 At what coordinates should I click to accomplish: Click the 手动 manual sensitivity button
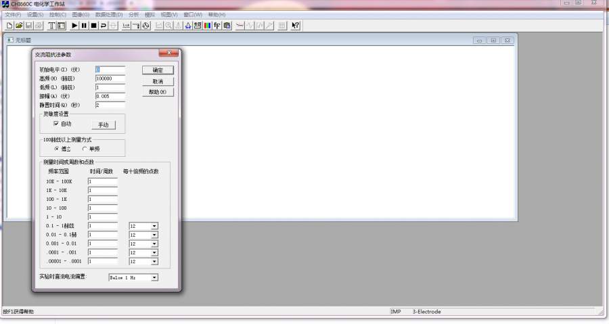104,125
